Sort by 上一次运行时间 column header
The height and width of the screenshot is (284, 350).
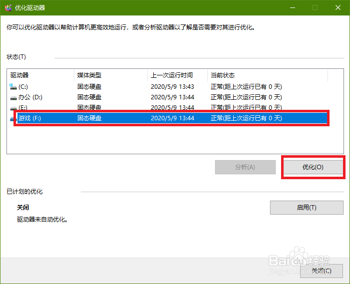[x=178, y=75]
